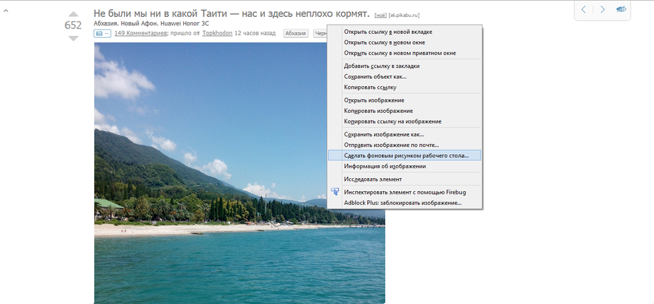Go to the previous post arrow
This screenshot has width=654, height=304.
(584, 9)
